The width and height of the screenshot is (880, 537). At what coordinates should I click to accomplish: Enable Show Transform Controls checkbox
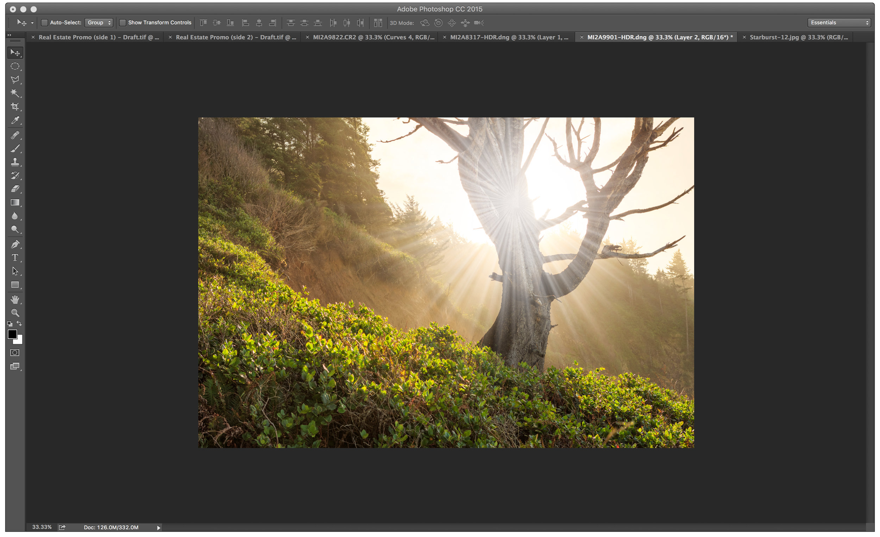coord(122,23)
